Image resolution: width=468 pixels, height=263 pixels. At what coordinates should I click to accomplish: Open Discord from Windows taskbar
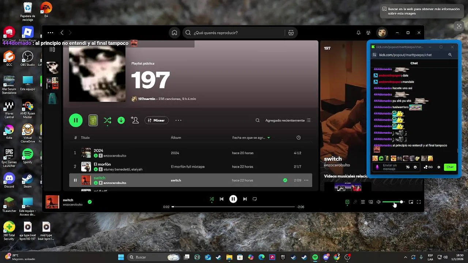click(326, 257)
